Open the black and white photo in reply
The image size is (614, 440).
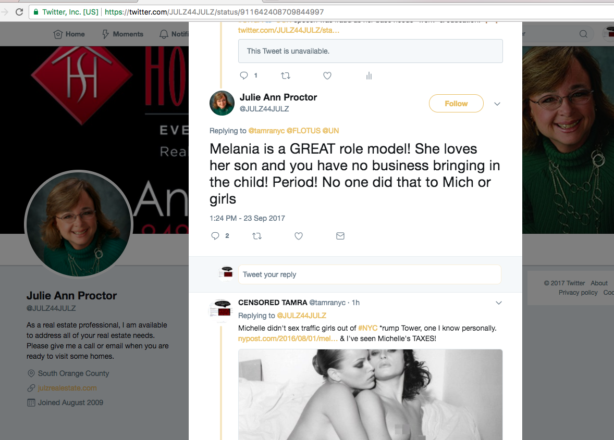click(371, 395)
